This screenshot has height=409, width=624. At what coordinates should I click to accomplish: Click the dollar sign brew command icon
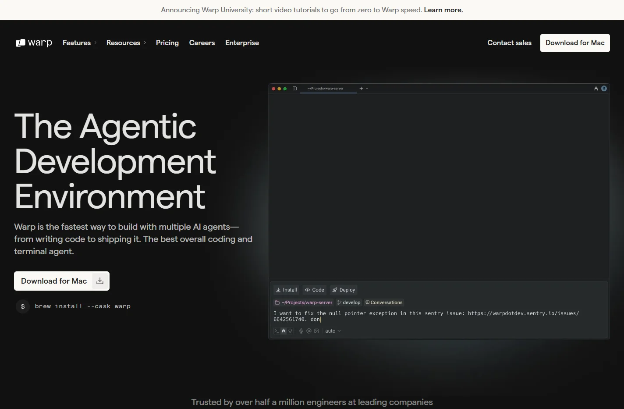23,306
